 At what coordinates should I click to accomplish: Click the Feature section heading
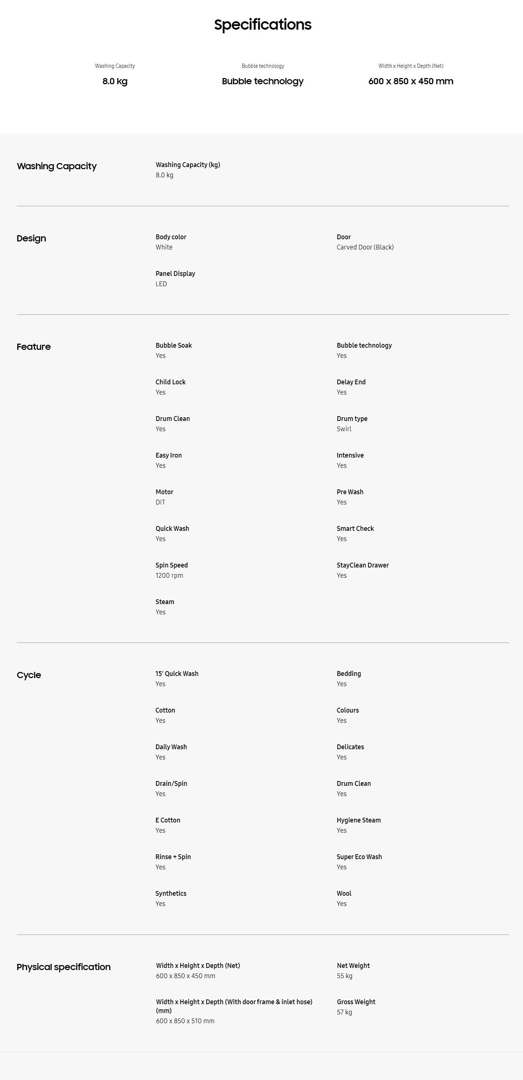click(x=34, y=347)
